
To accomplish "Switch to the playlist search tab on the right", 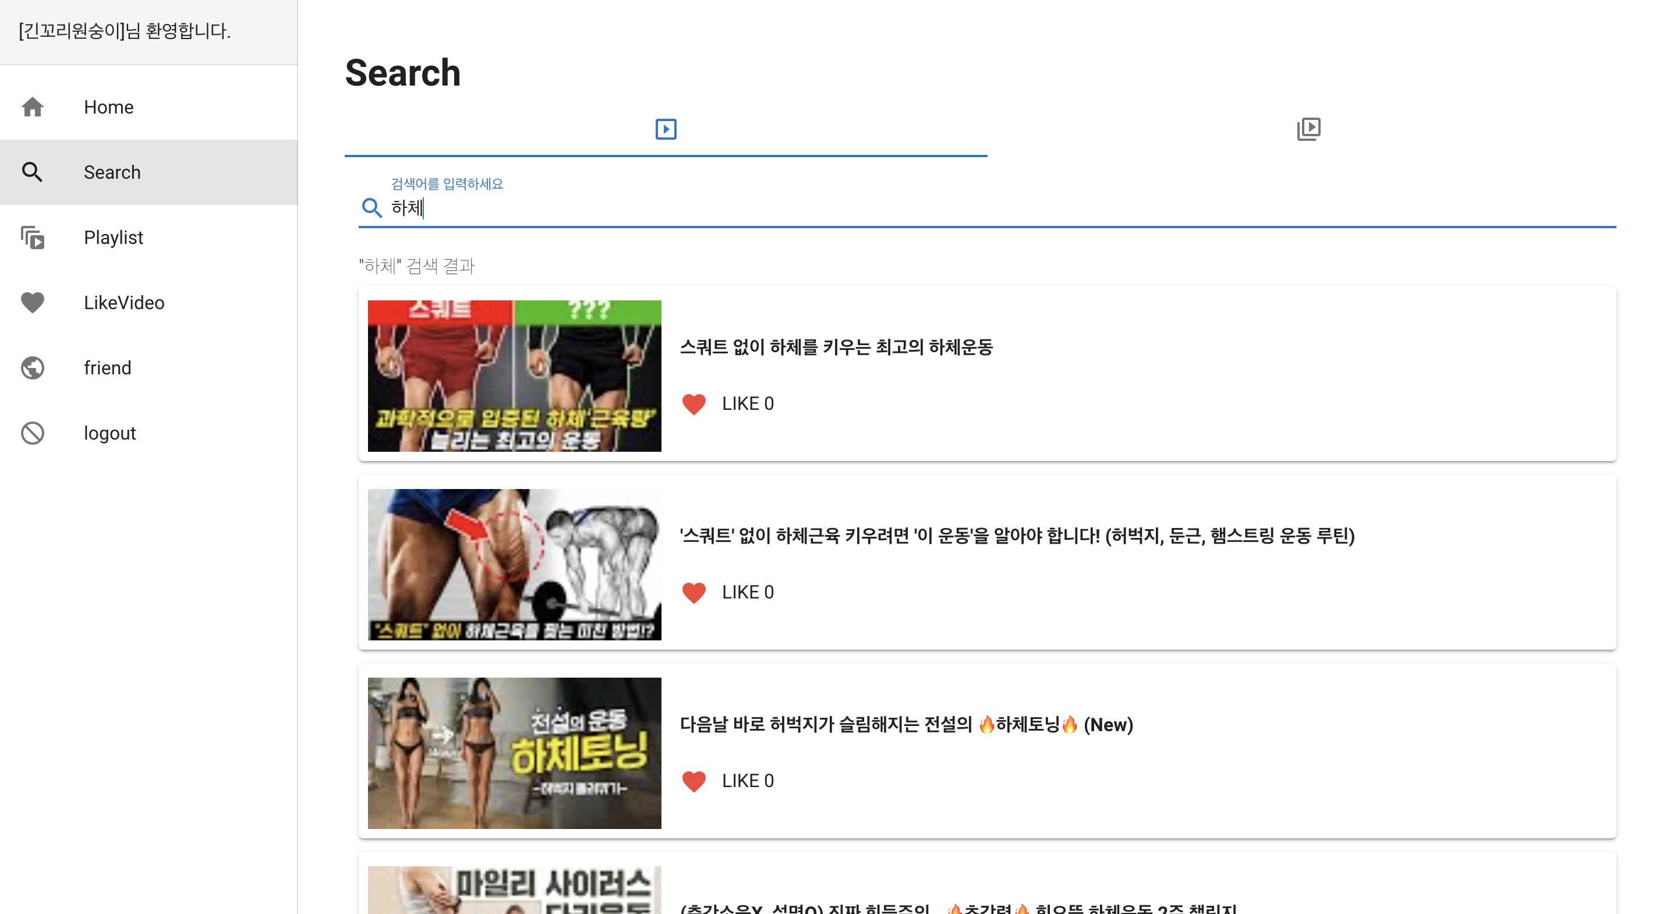I will tap(1309, 129).
